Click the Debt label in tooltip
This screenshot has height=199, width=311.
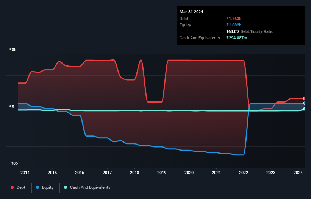coord(184,19)
